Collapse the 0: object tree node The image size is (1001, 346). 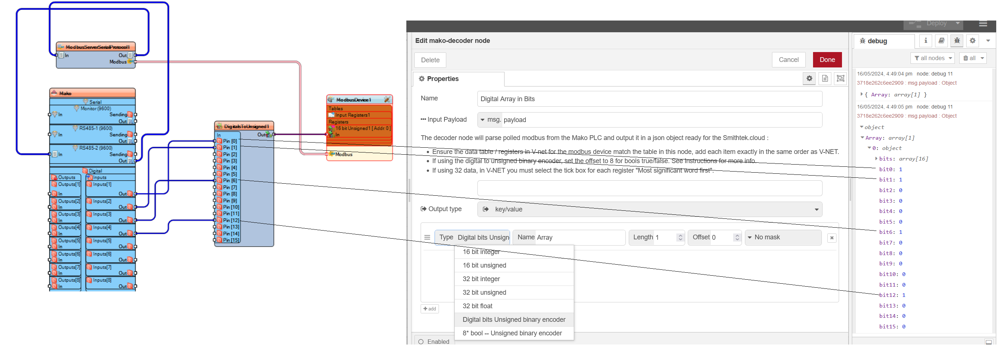pos(869,148)
